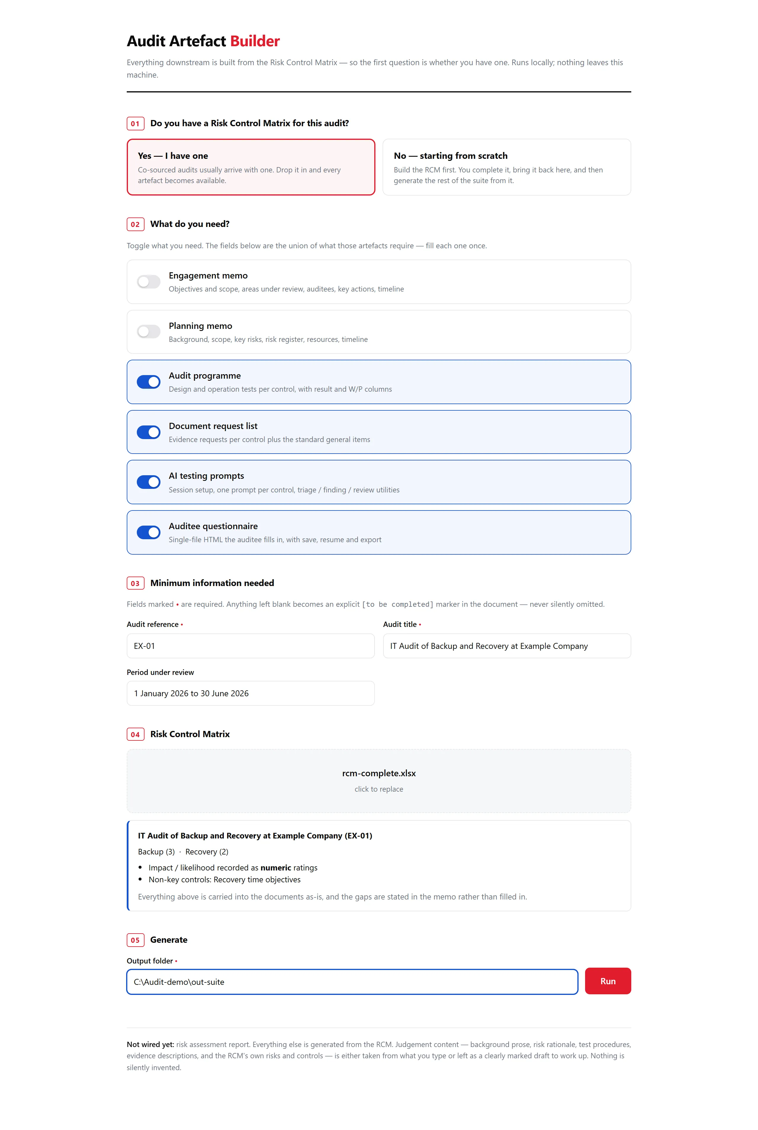
Task: Click the 02 step number badge
Action: click(x=135, y=225)
